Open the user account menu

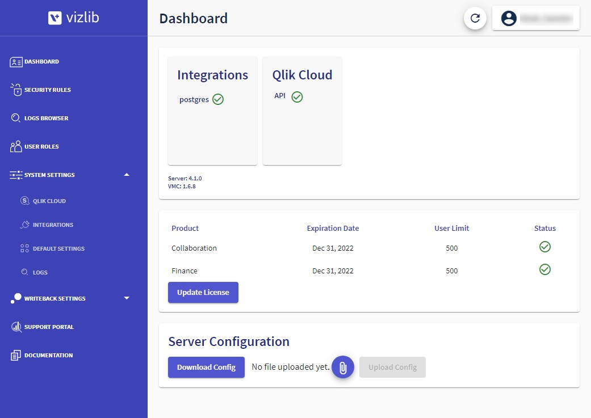tap(535, 18)
